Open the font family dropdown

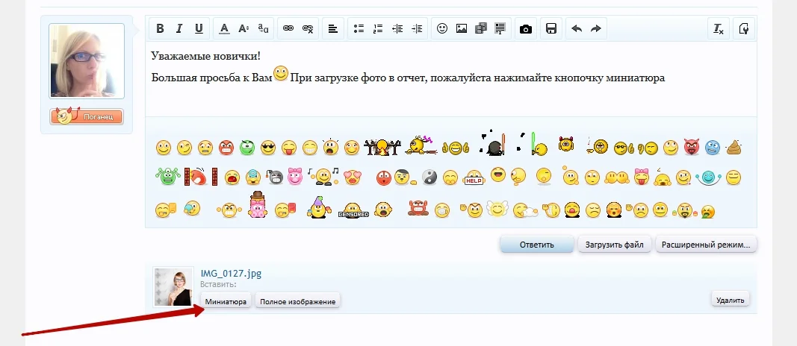[263, 28]
